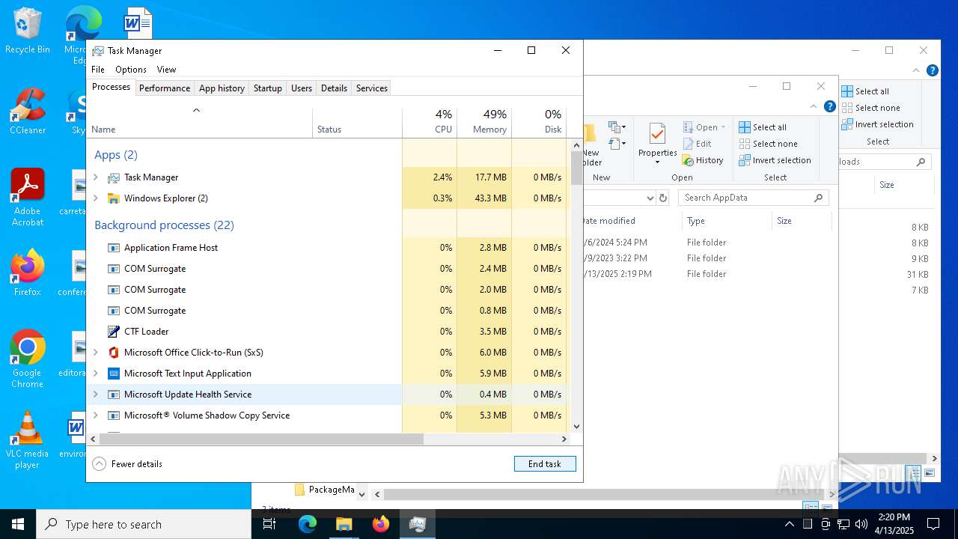Click the CTF Loader process icon
This screenshot has height=539, width=958.
(x=114, y=332)
